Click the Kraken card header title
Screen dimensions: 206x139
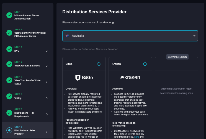pos(116,64)
